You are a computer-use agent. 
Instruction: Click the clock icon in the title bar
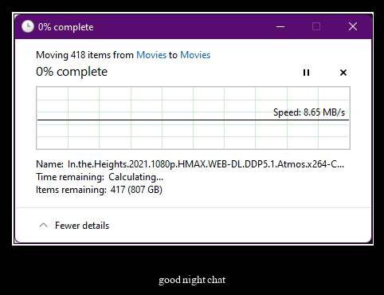28,26
